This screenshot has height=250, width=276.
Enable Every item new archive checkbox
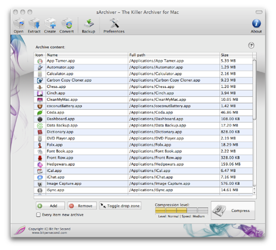(x=38, y=215)
